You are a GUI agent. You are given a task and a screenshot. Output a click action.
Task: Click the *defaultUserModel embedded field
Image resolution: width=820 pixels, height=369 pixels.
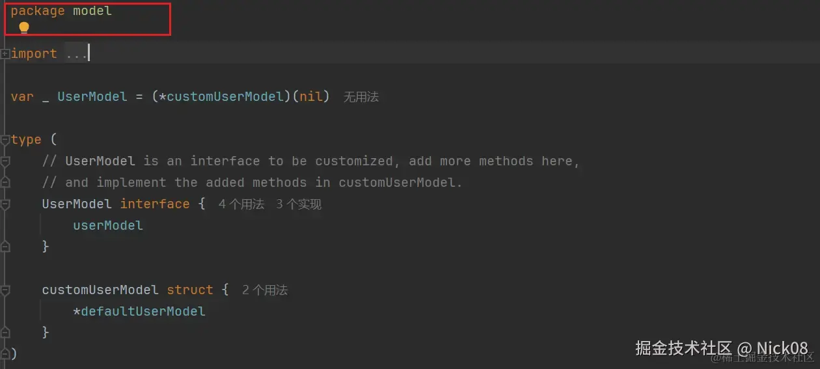pos(139,312)
